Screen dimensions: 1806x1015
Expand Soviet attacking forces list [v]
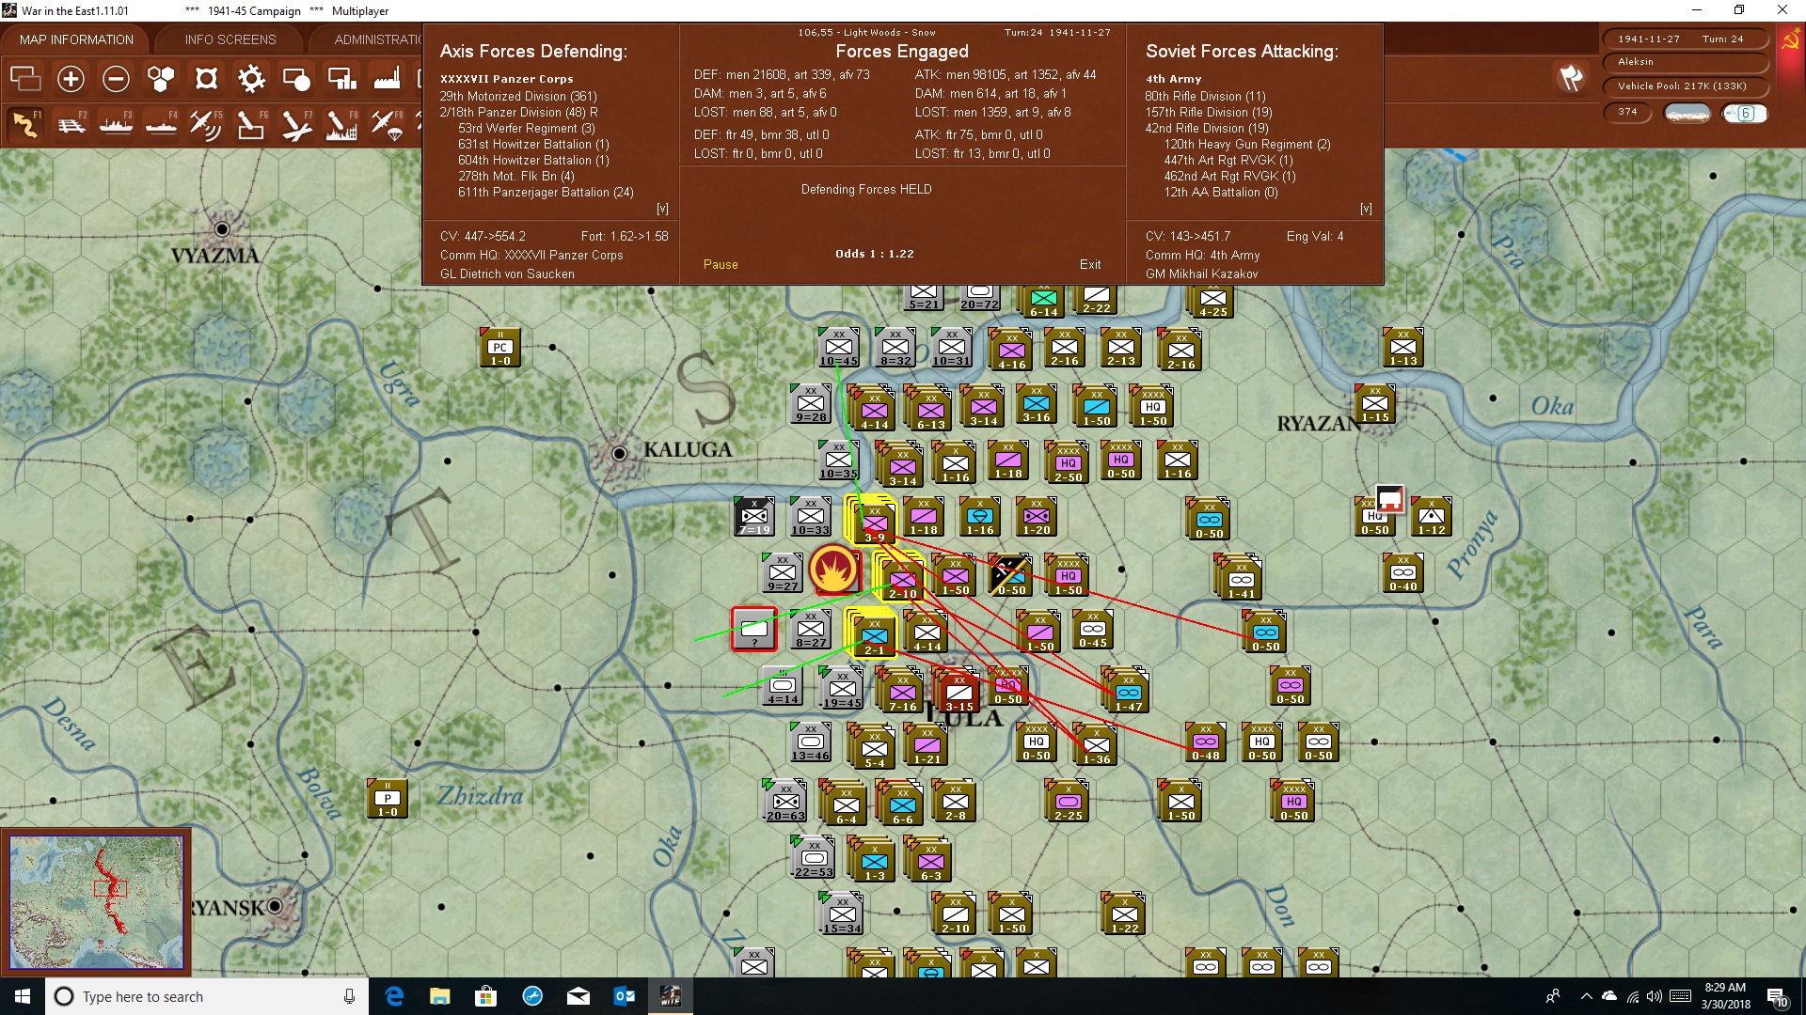pos(1366,209)
